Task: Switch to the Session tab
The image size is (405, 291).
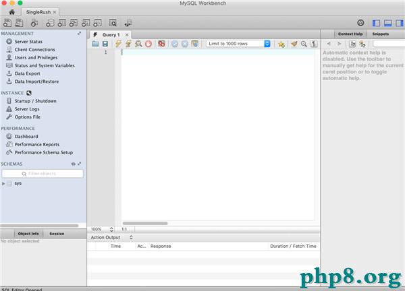Action: [x=57, y=234]
